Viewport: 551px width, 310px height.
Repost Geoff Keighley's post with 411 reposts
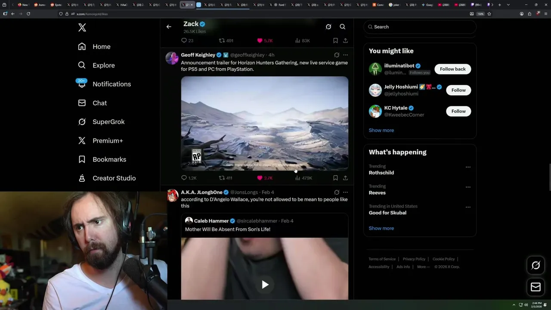(226, 178)
